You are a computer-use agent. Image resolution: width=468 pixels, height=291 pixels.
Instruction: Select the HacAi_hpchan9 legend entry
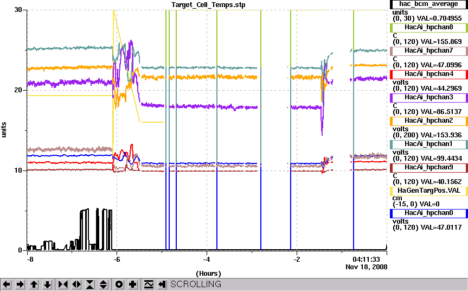point(428,167)
